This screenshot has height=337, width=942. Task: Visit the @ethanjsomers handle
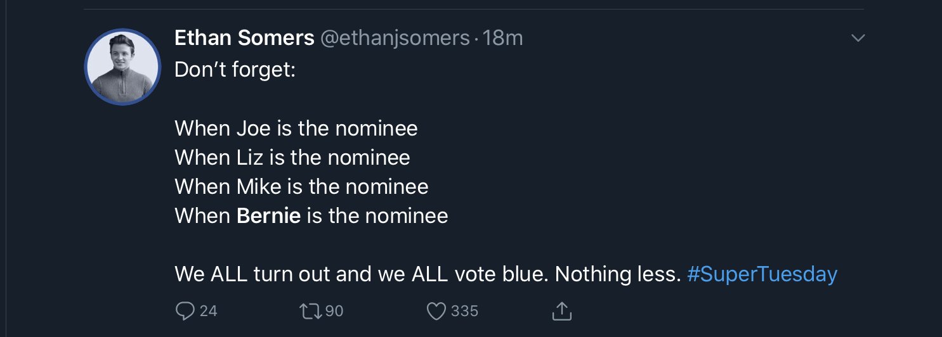click(395, 39)
